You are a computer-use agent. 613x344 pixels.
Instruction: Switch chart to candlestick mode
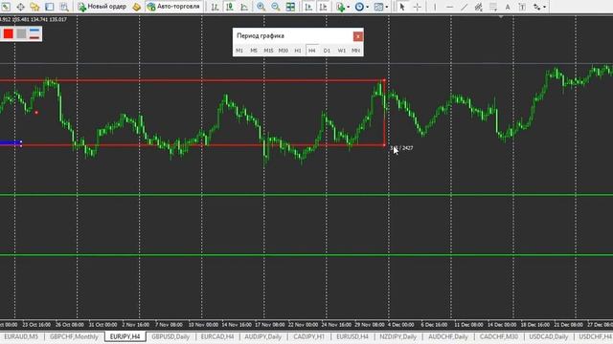pyautogui.click(x=230, y=7)
